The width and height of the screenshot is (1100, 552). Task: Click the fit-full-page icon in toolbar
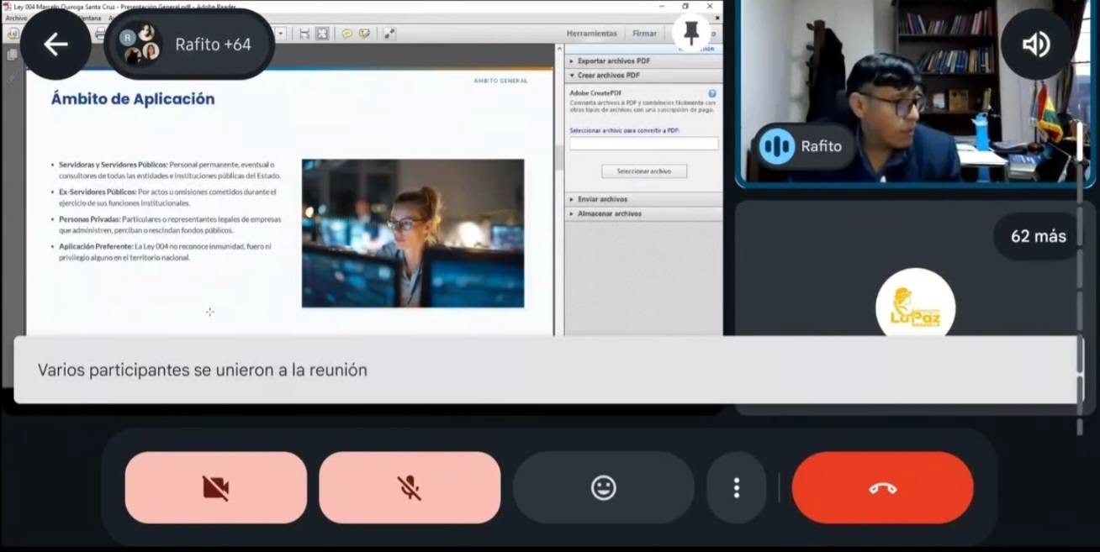[321, 34]
